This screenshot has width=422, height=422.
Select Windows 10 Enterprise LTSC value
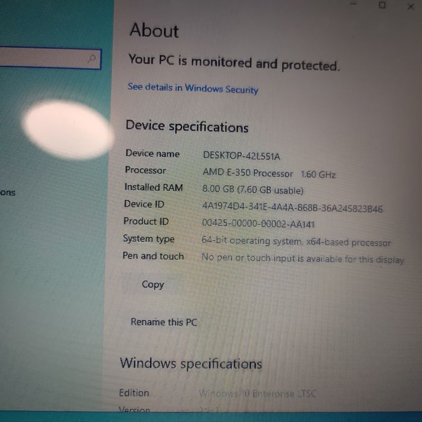257,394
